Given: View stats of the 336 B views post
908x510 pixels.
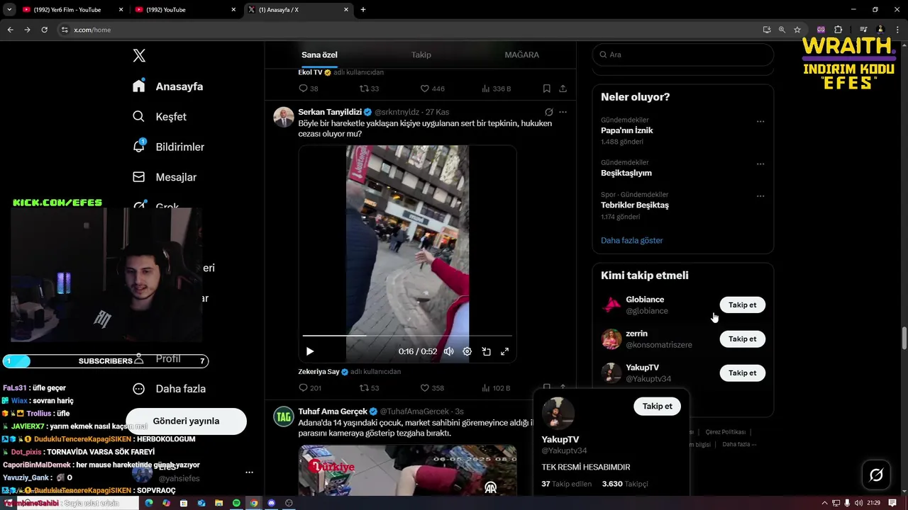Looking at the screenshot, I should pyautogui.click(x=497, y=89).
